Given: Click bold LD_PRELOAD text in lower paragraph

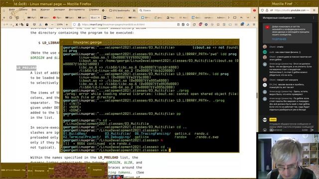Looking at the screenshot, I should pos(108,158).
